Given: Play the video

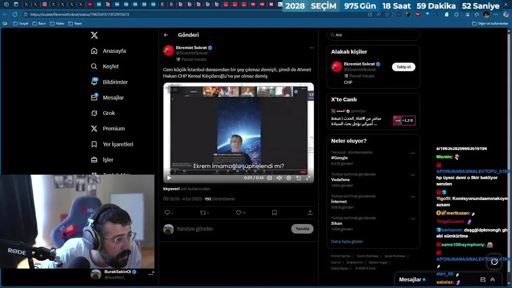Looking at the screenshot, I should [x=169, y=178].
